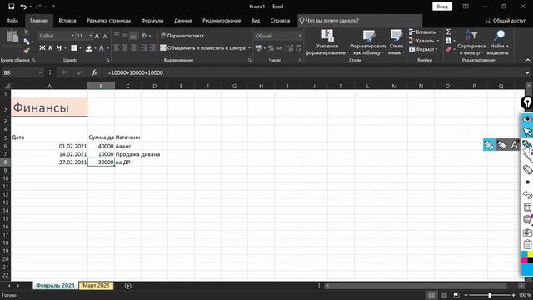533x300 pixels.
Task: Open the Файл menu
Action: coord(12,20)
